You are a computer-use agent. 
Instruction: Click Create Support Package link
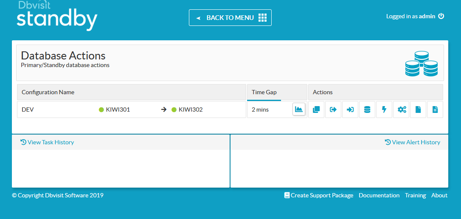(x=319, y=195)
